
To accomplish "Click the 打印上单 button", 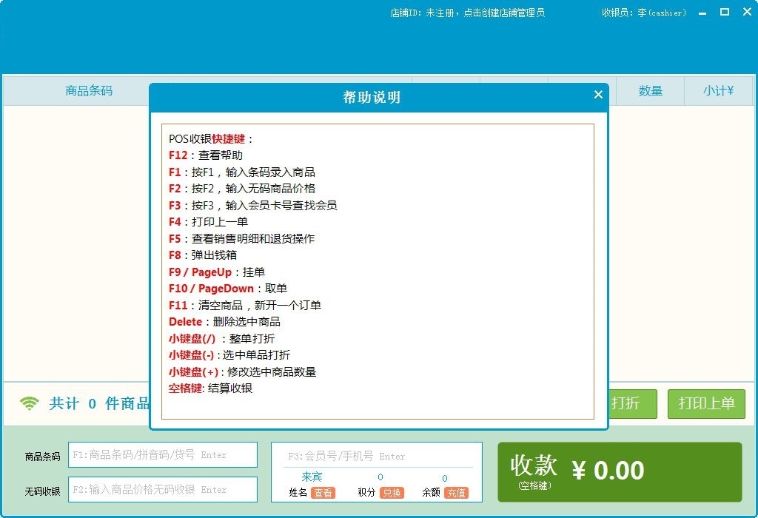I will click(x=706, y=403).
